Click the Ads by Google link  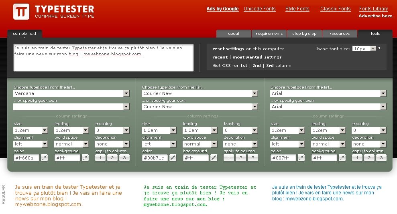222,9
